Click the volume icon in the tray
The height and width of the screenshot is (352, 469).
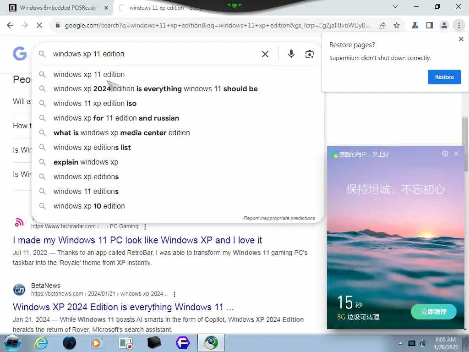pyautogui.click(x=423, y=343)
